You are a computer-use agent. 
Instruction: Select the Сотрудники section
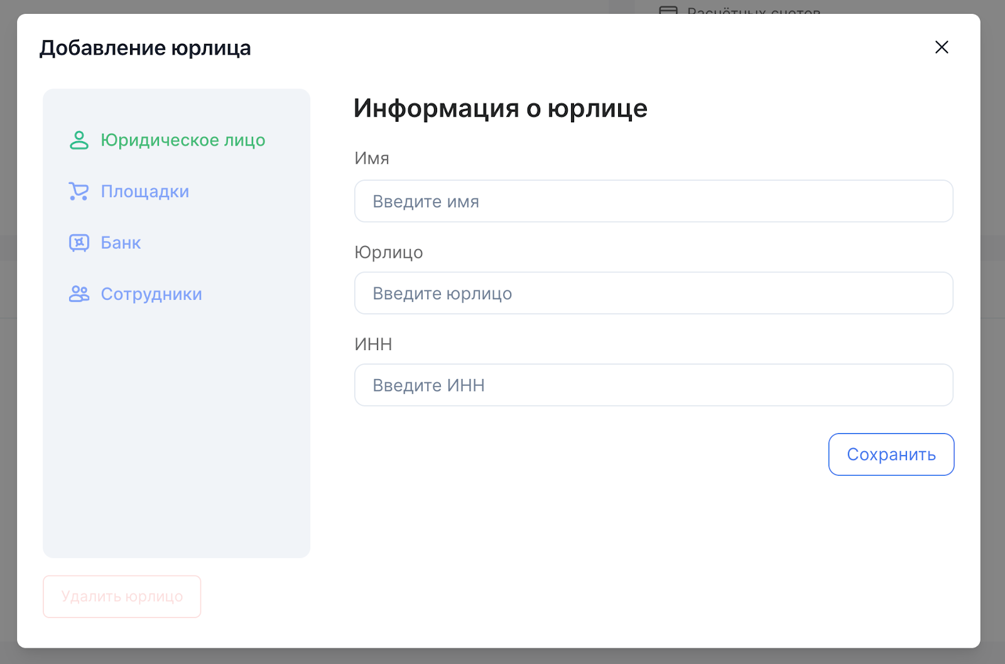(x=151, y=294)
